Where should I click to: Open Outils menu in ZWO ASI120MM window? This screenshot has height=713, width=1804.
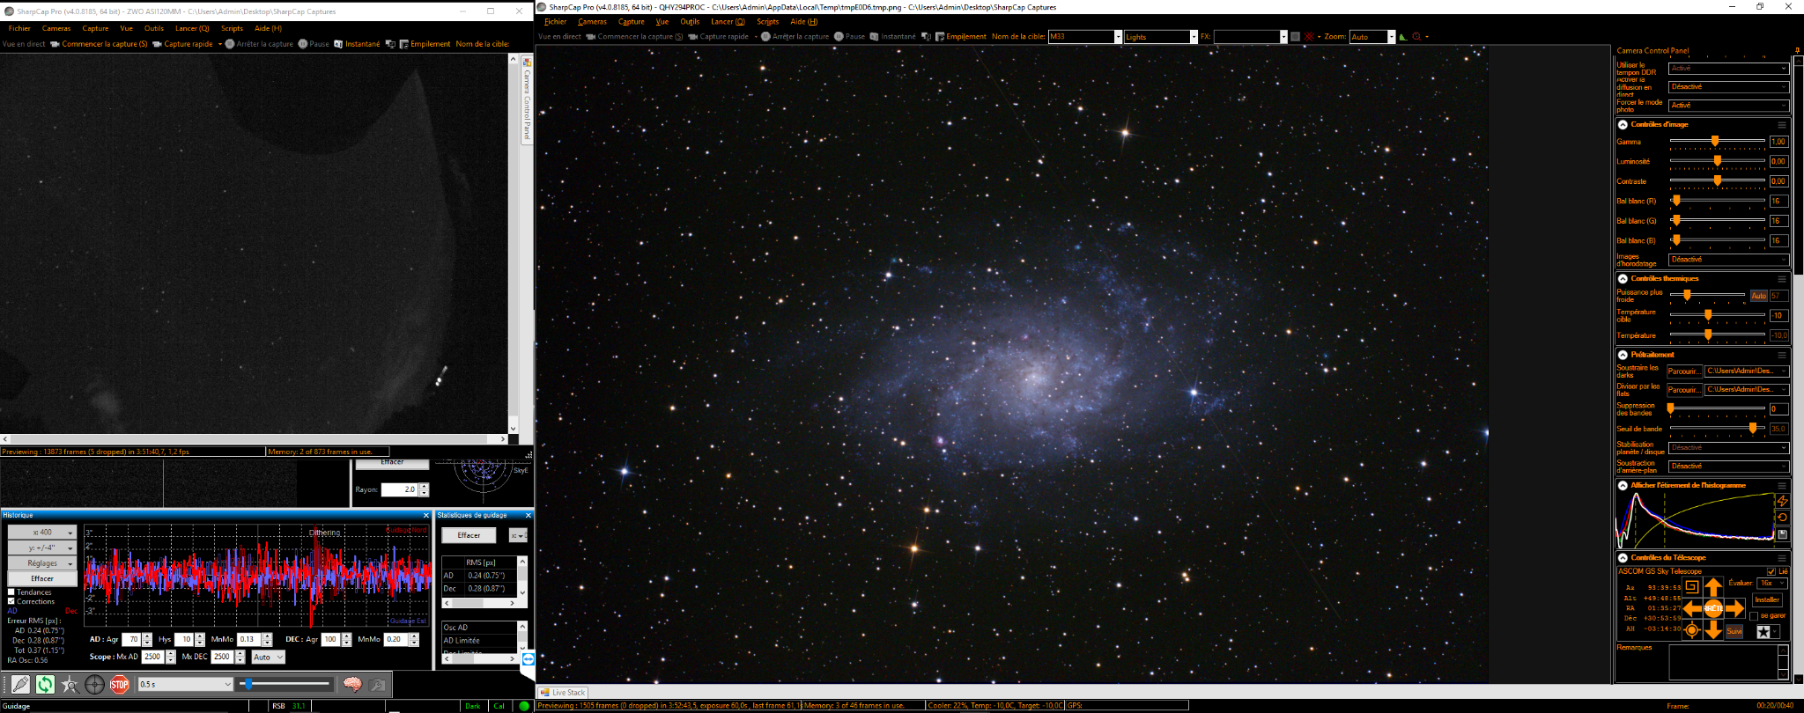[154, 29]
